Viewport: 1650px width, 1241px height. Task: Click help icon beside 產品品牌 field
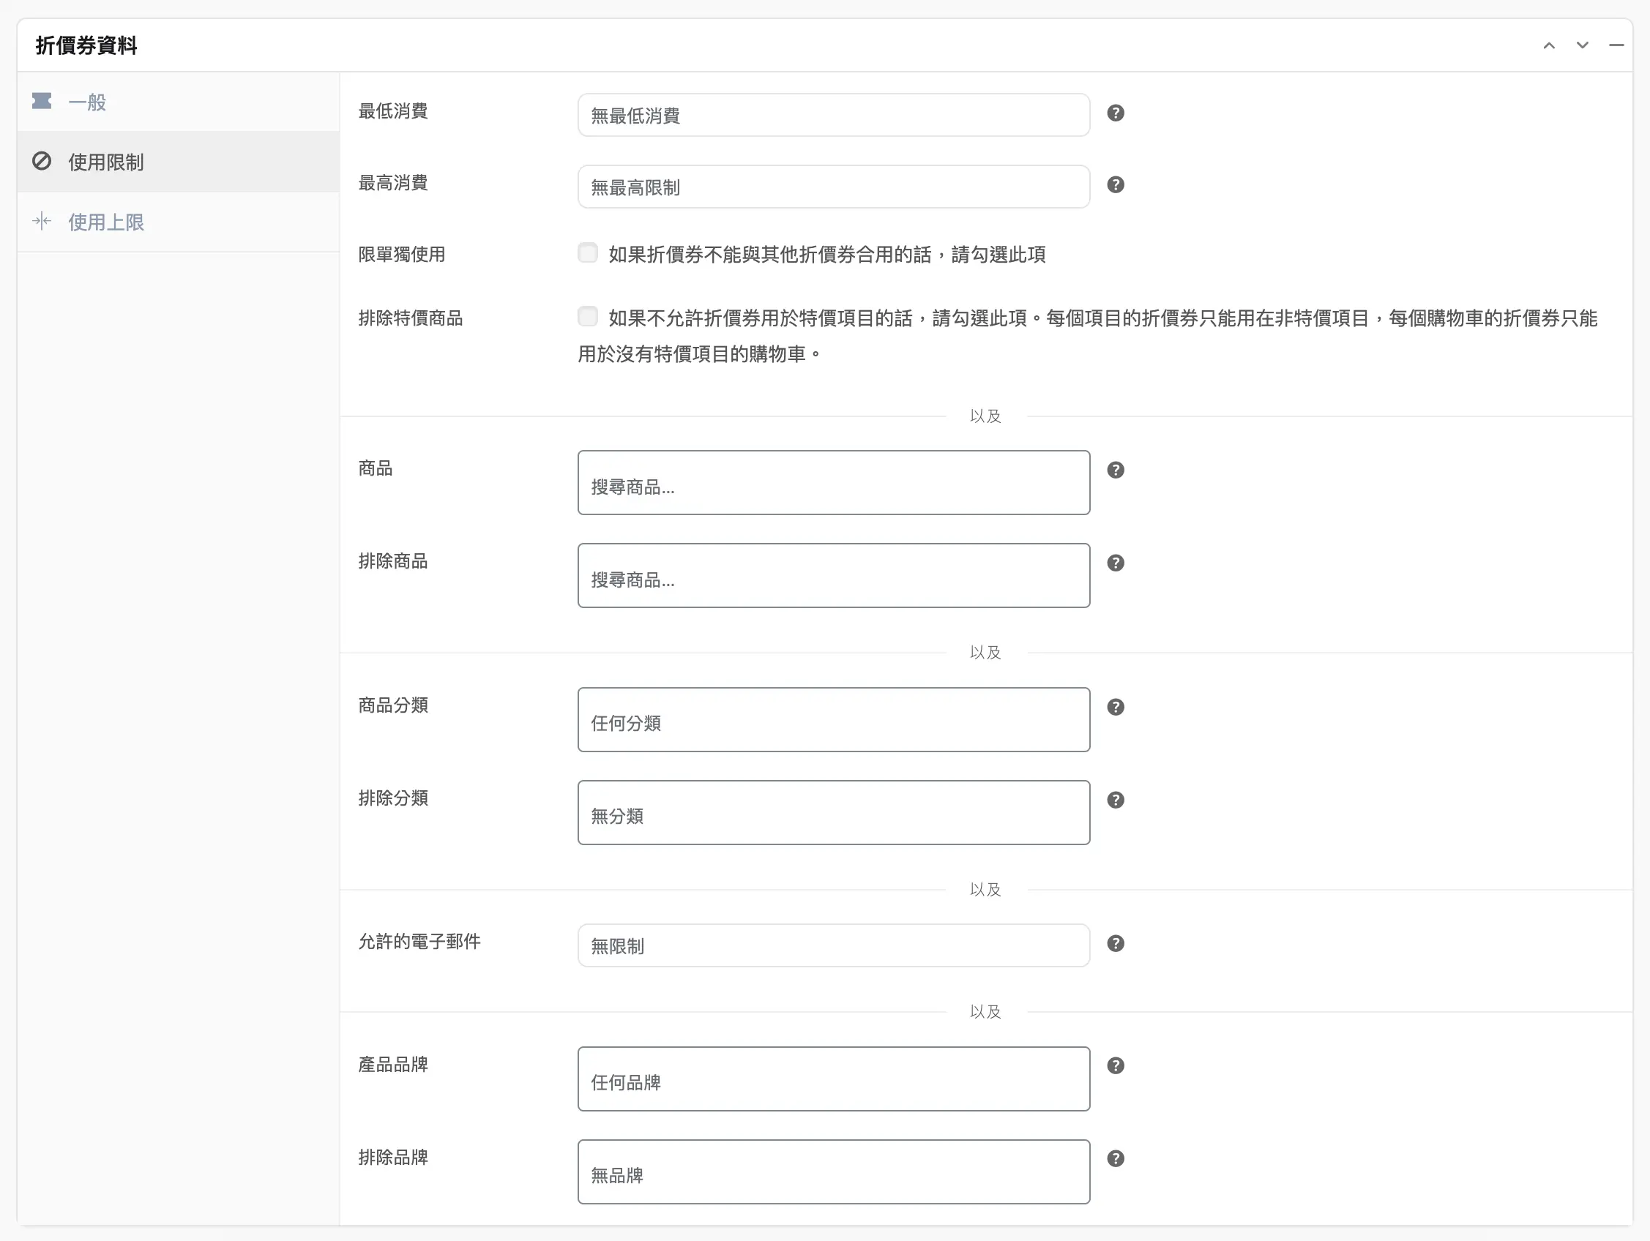1115,1065
